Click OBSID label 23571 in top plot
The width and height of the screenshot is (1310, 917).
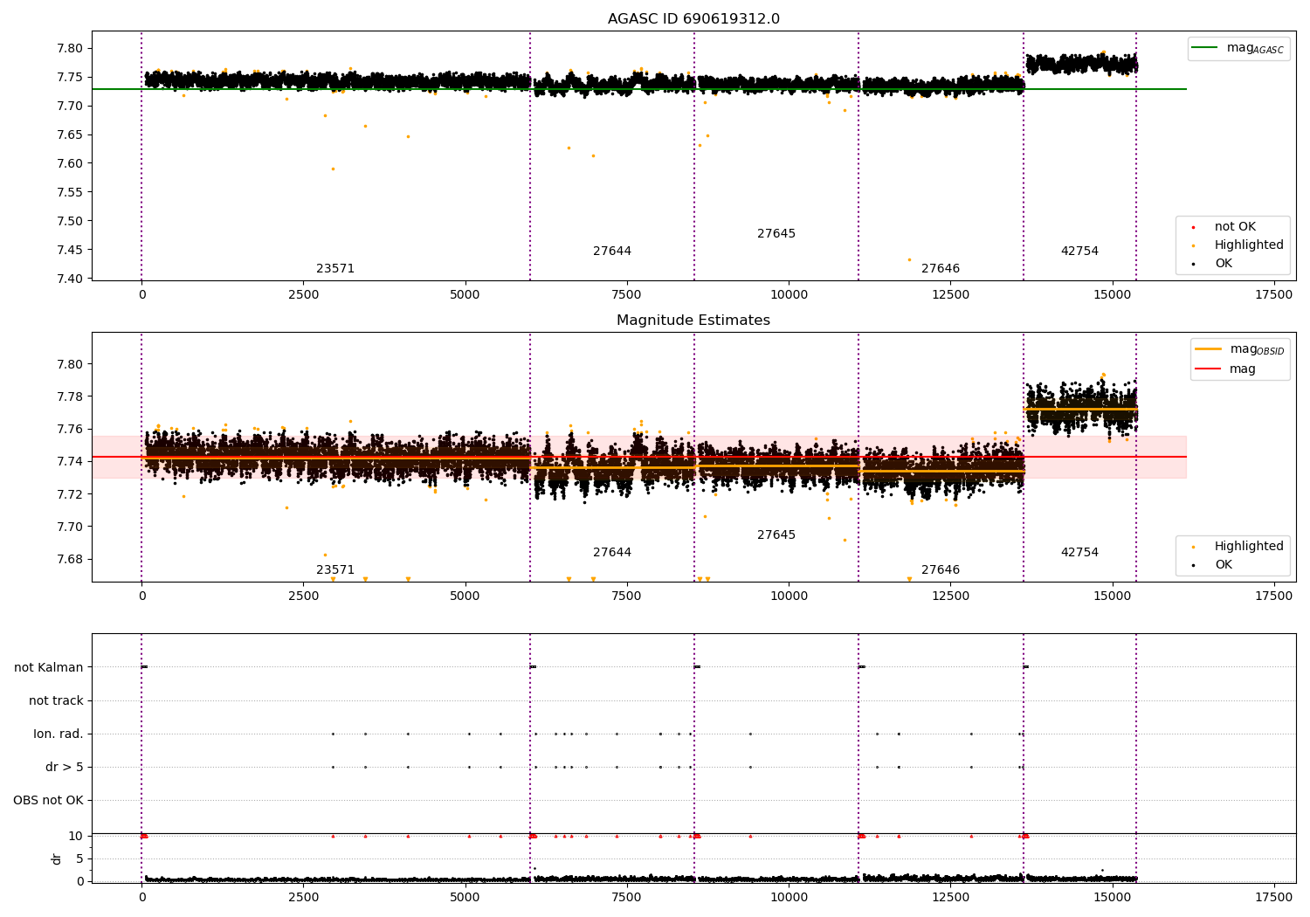point(335,269)
